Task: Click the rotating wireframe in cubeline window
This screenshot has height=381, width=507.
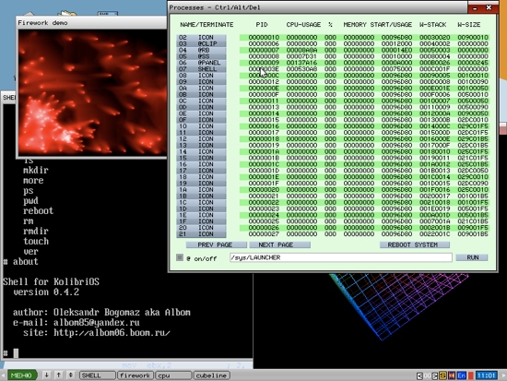Action: (x=398, y=306)
